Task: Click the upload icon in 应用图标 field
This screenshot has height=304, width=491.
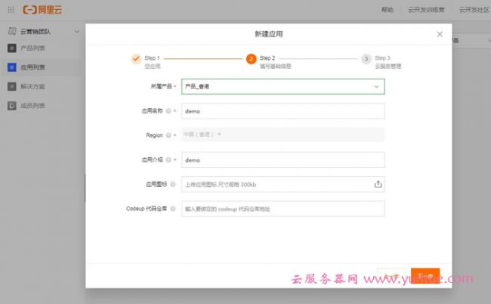Action: pos(378,184)
